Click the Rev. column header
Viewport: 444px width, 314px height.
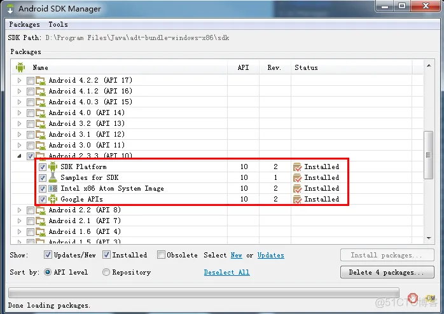click(274, 67)
